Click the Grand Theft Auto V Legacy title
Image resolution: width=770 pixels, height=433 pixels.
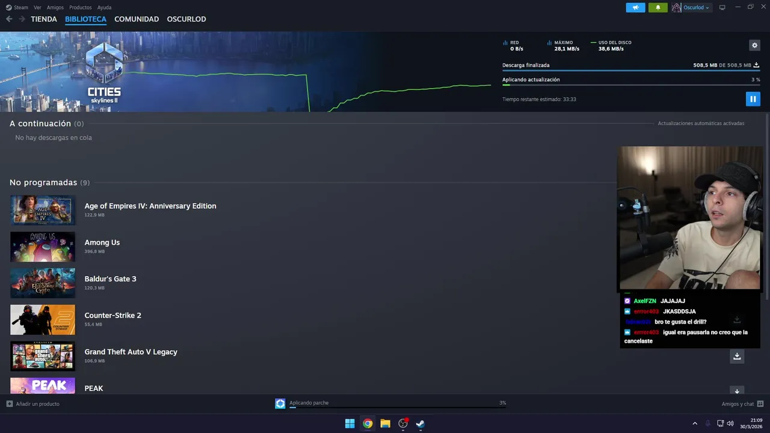[131, 352]
